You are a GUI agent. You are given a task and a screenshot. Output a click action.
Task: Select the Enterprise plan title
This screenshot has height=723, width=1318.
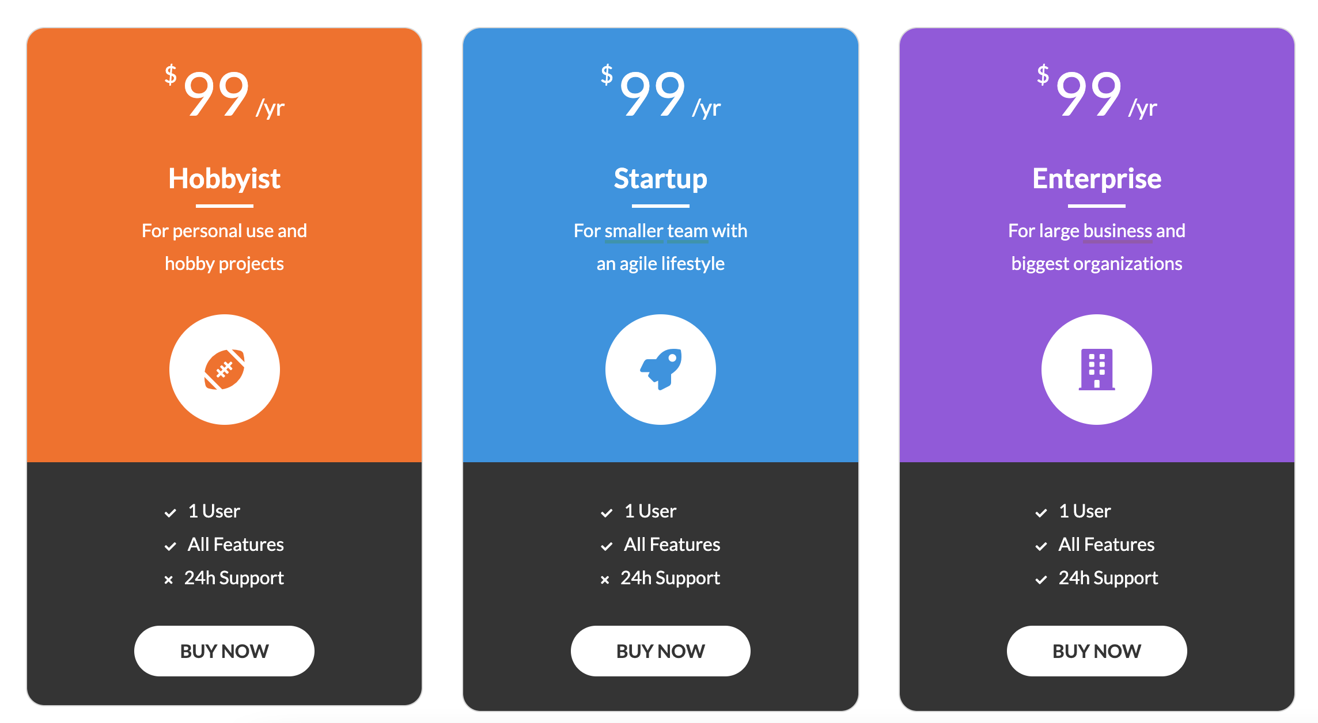[x=1097, y=179]
